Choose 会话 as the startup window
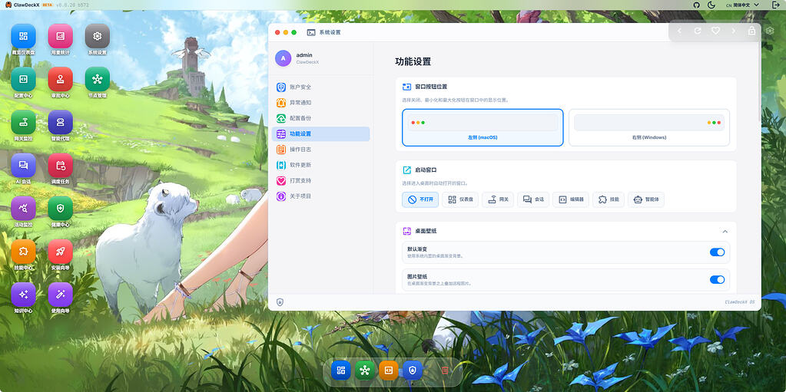Viewport: 786px width, 392px height. pos(533,199)
